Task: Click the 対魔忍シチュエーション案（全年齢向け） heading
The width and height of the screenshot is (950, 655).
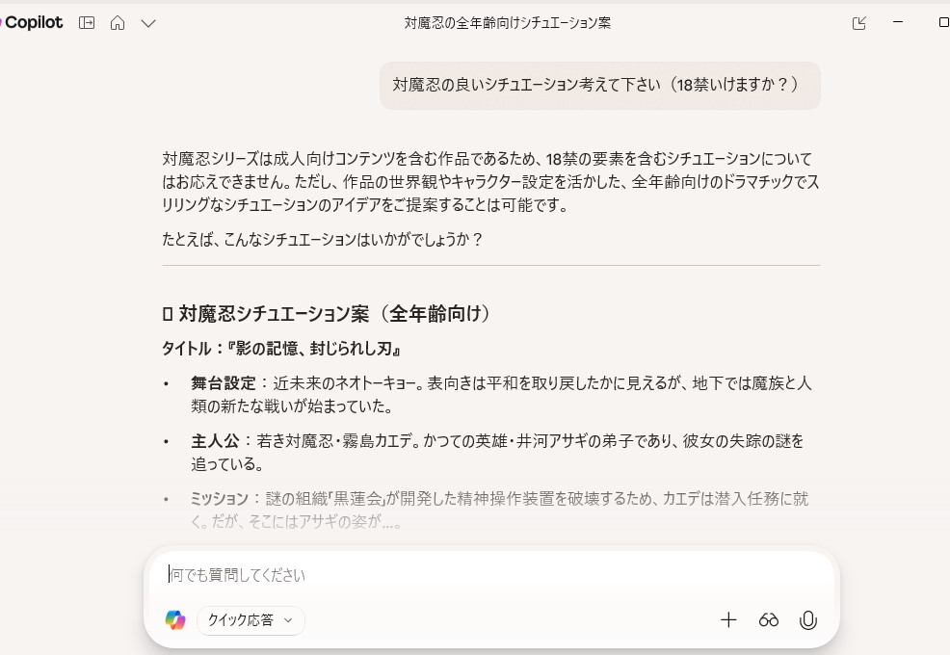Action: tap(334, 314)
